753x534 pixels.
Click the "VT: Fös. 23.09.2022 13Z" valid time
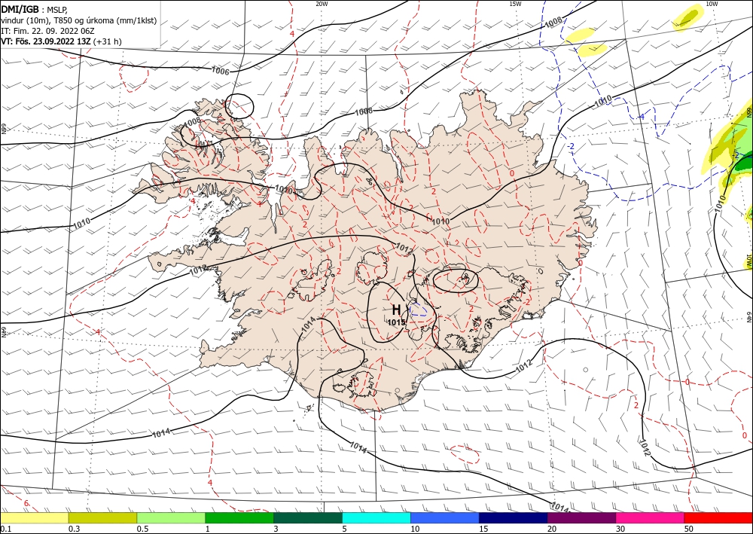(x=46, y=41)
